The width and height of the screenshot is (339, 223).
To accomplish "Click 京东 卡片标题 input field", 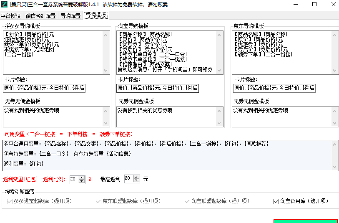I will [274, 88].
